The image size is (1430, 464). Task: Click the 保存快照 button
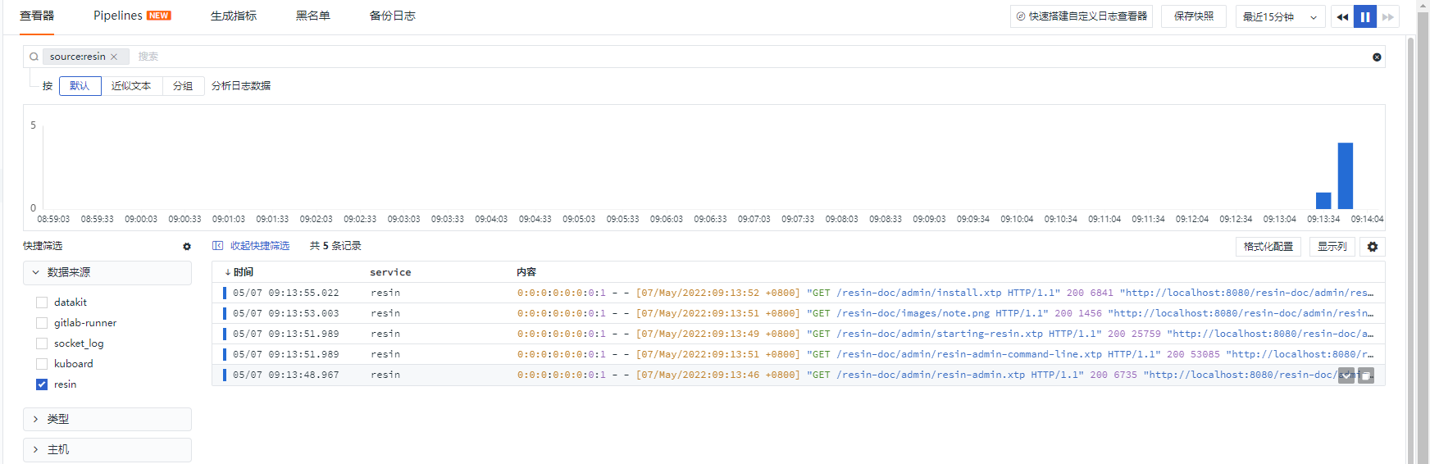1193,16
